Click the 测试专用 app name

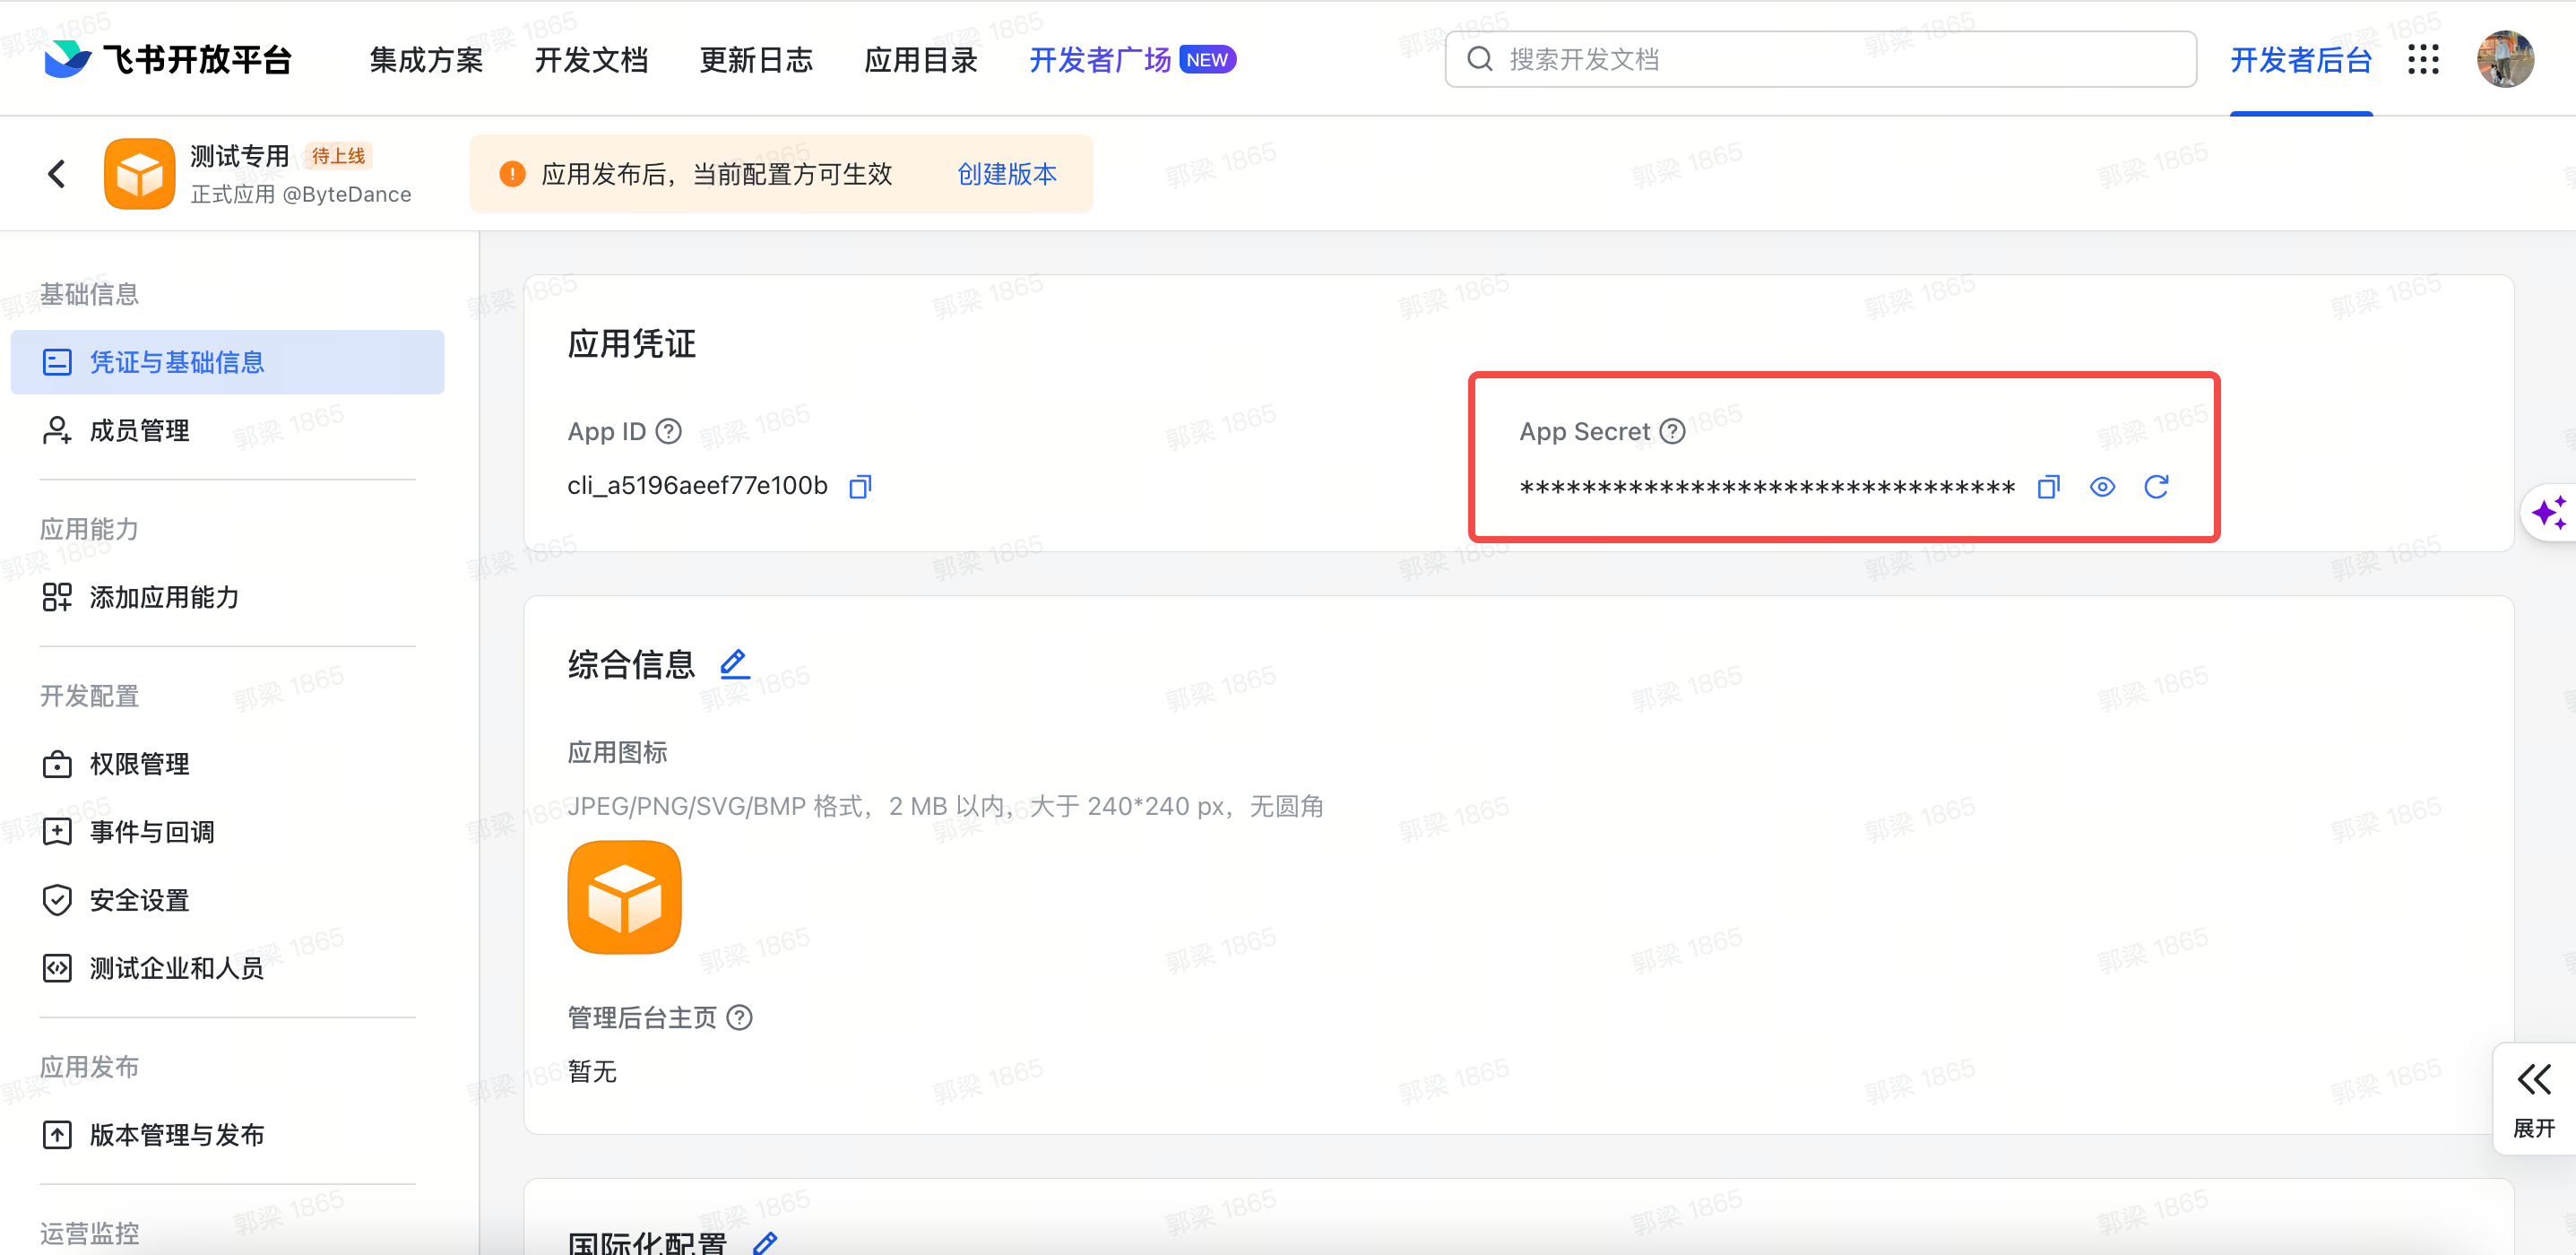[240, 156]
